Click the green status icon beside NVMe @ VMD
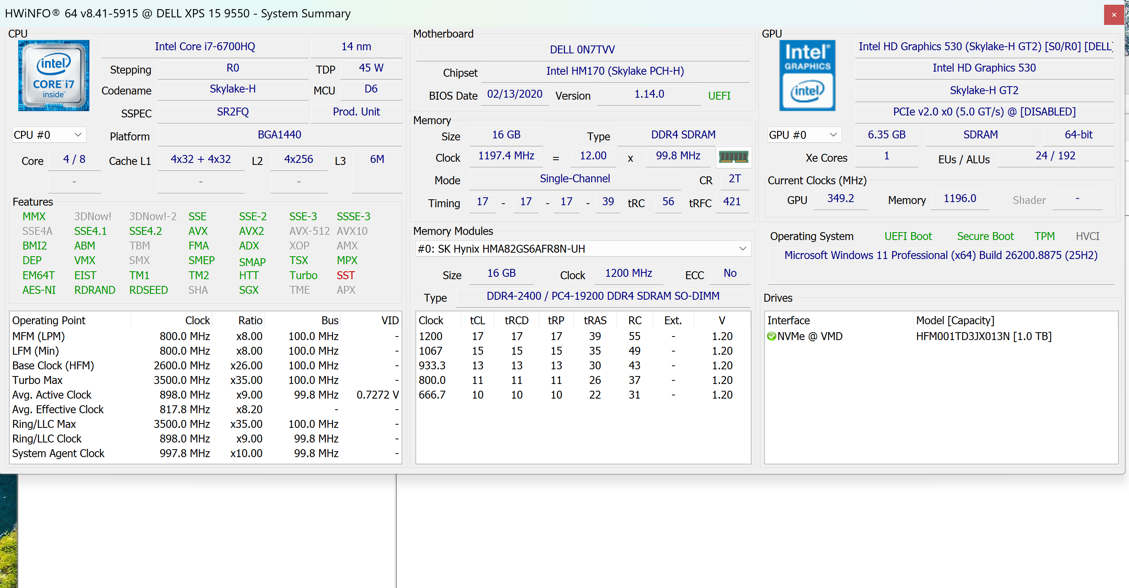The width and height of the screenshot is (1129, 588). point(772,336)
